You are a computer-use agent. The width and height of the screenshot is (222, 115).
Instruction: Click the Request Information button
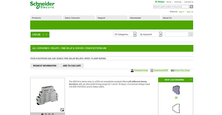[x=45, y=65]
